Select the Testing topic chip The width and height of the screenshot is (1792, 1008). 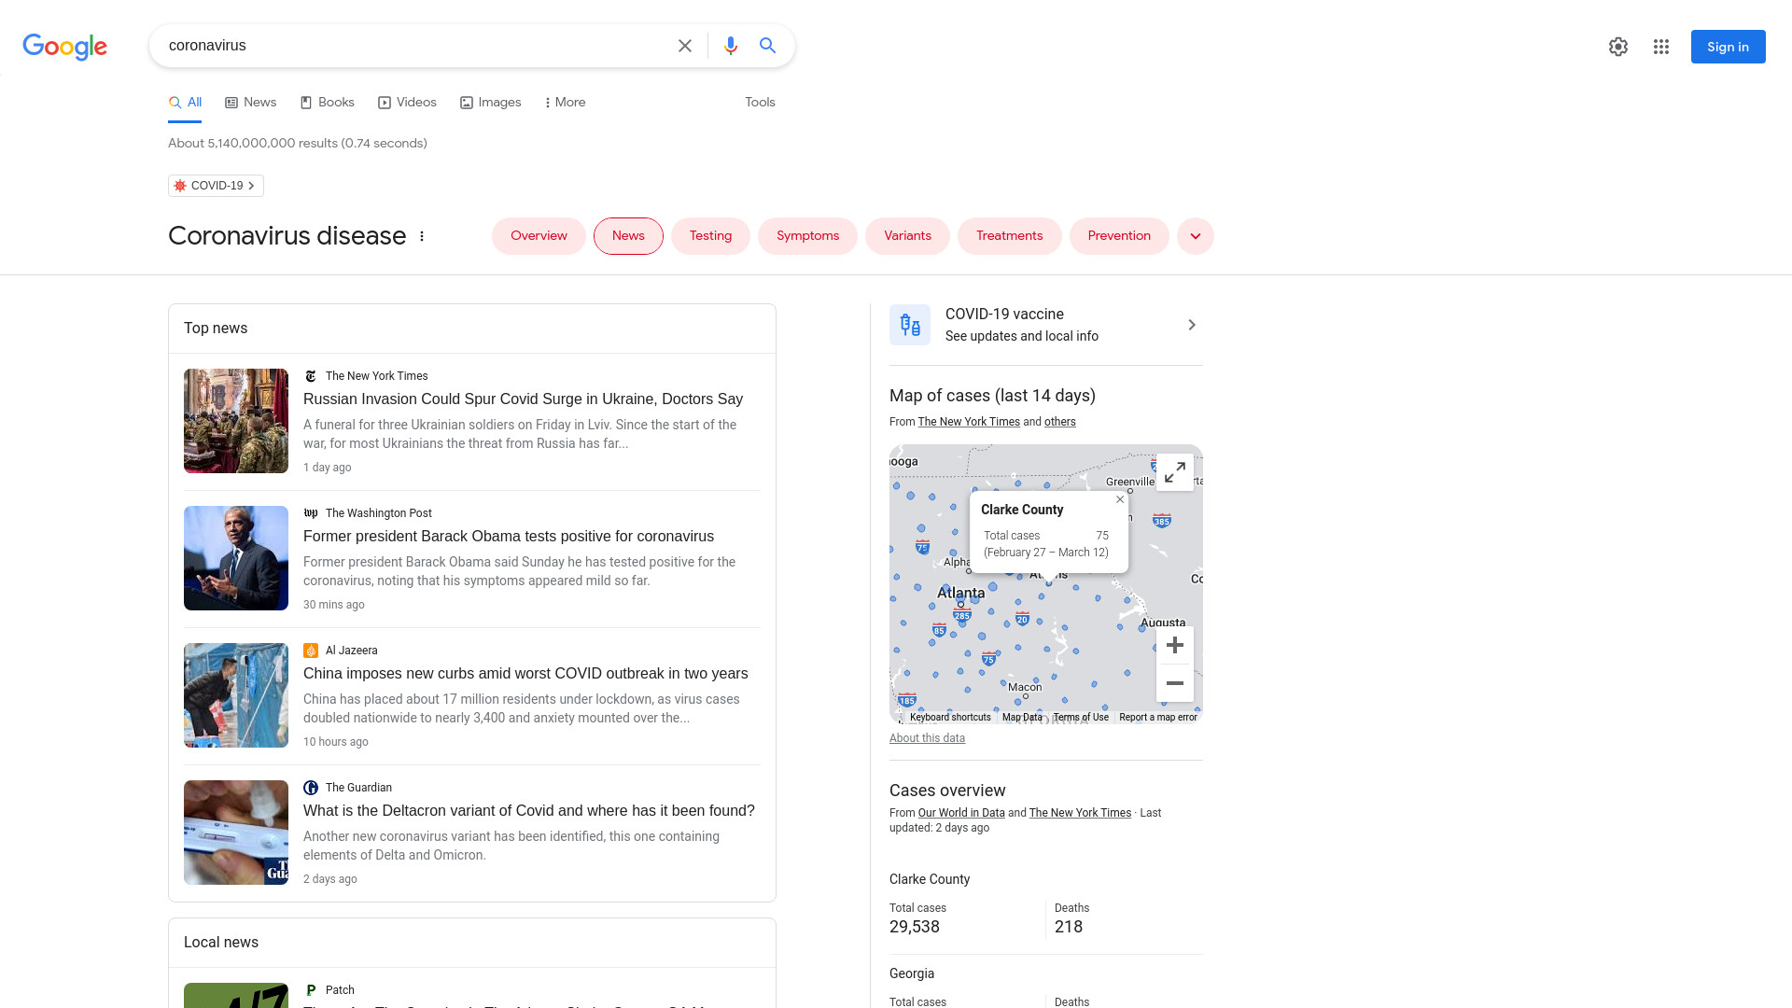[x=710, y=236]
